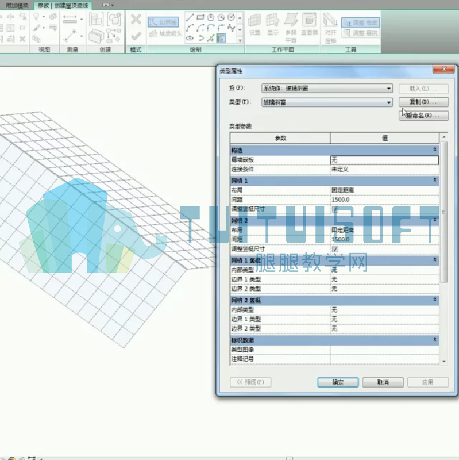The height and width of the screenshot is (460, 459).
Task: Click the 对齐屋檐 align eaves tool
Action: point(331,28)
